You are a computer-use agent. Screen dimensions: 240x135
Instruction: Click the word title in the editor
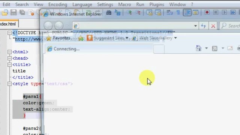click(19, 71)
